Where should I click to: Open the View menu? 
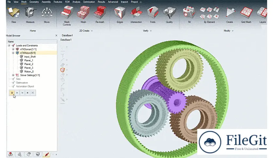point(16,2)
